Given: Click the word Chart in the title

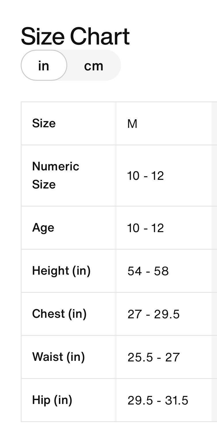Looking at the screenshot, I should (x=100, y=36).
